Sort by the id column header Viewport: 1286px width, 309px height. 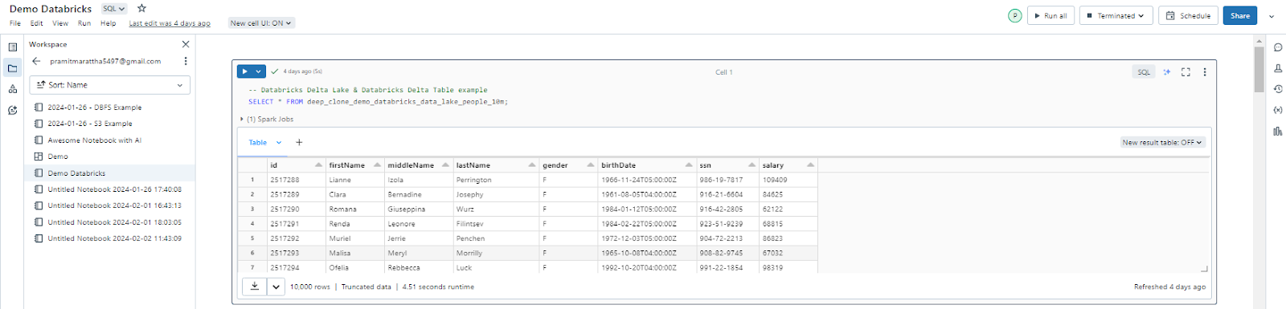tap(296, 165)
